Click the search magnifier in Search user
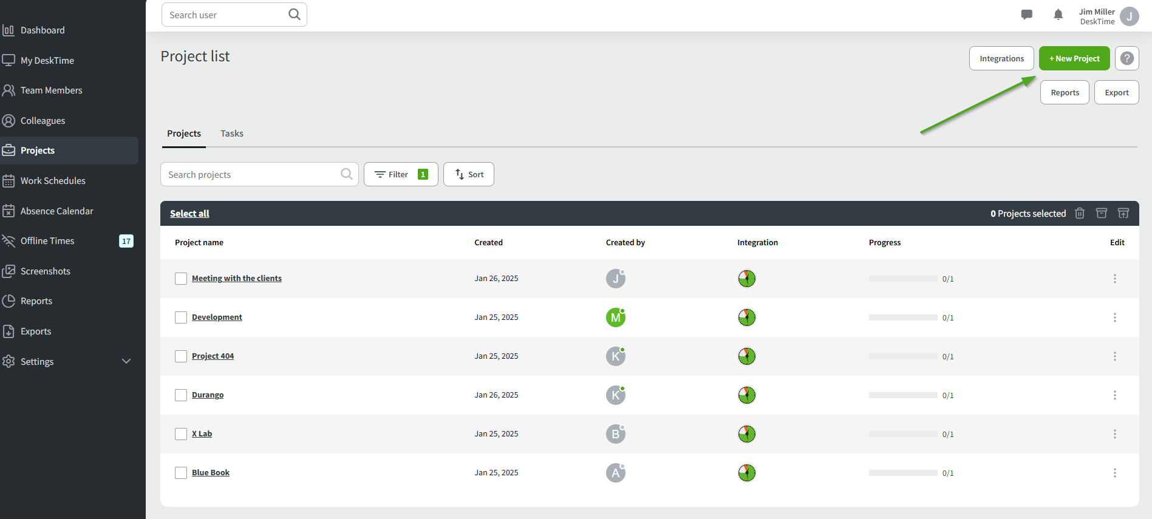 click(x=295, y=15)
